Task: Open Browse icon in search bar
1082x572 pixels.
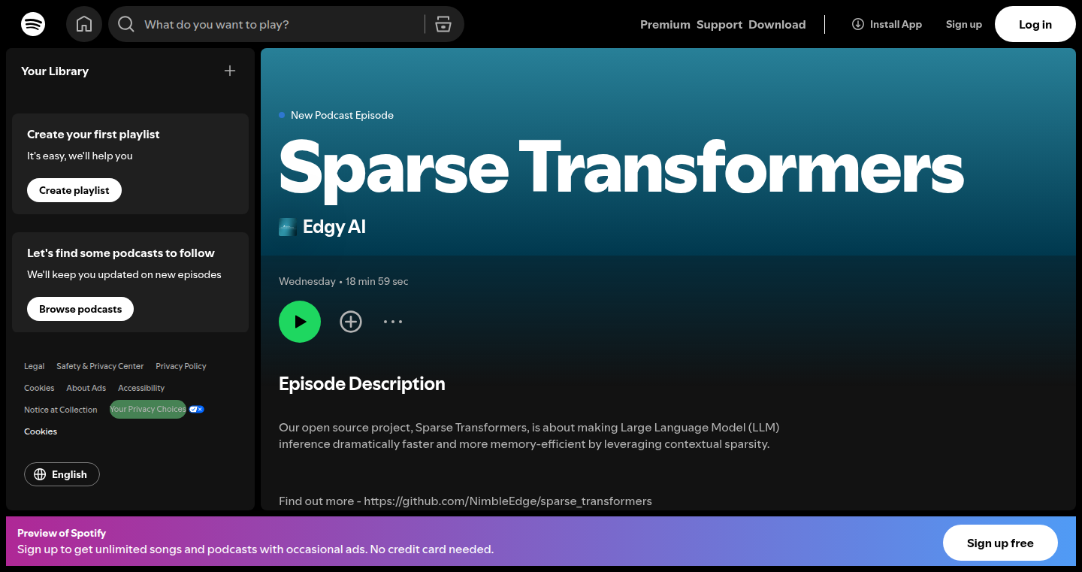Action: click(x=443, y=24)
